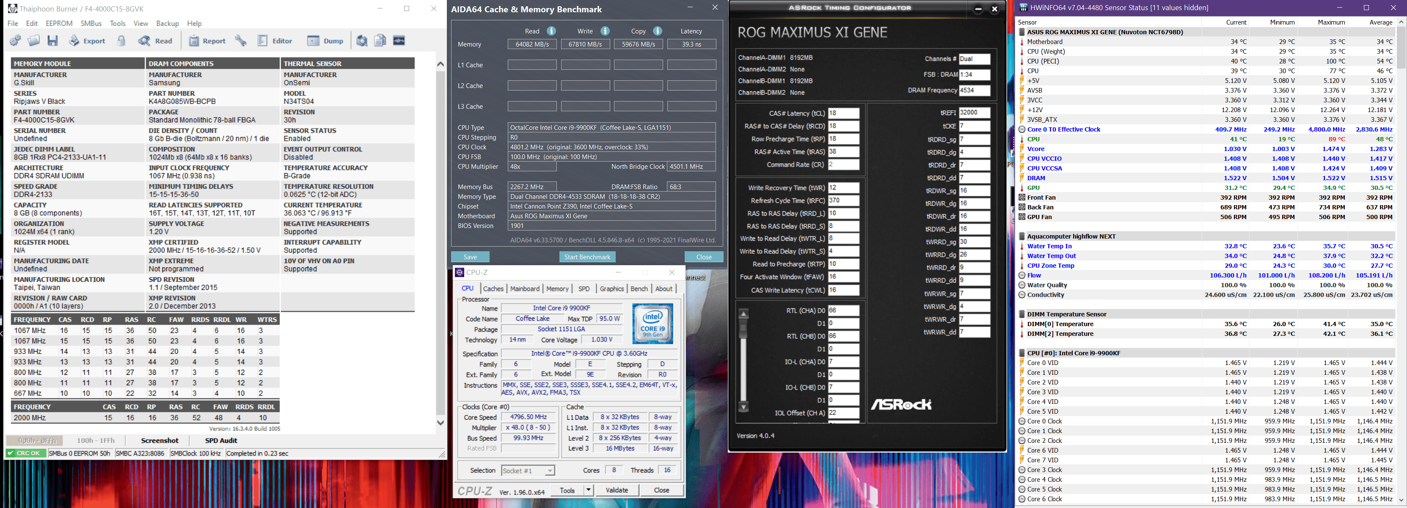Open the SMBus menu in Thaiphoon Burner

click(91, 24)
